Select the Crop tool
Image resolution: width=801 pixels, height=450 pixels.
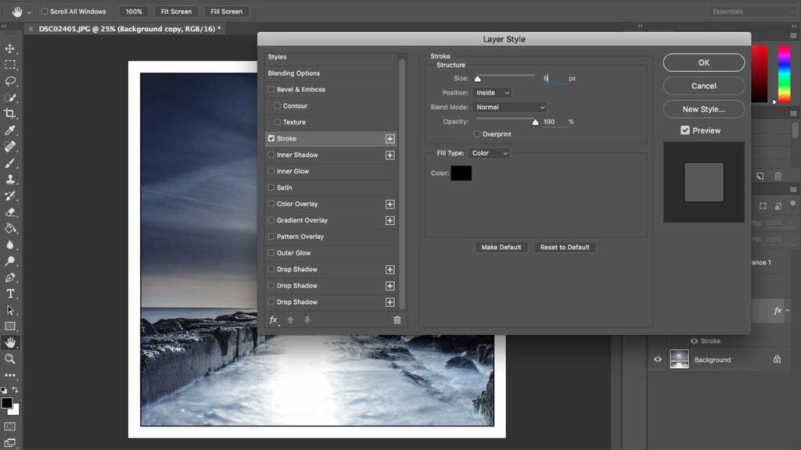(x=9, y=114)
